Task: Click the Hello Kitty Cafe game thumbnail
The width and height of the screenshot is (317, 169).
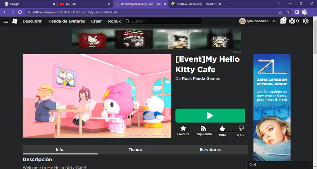Action: coord(97,96)
